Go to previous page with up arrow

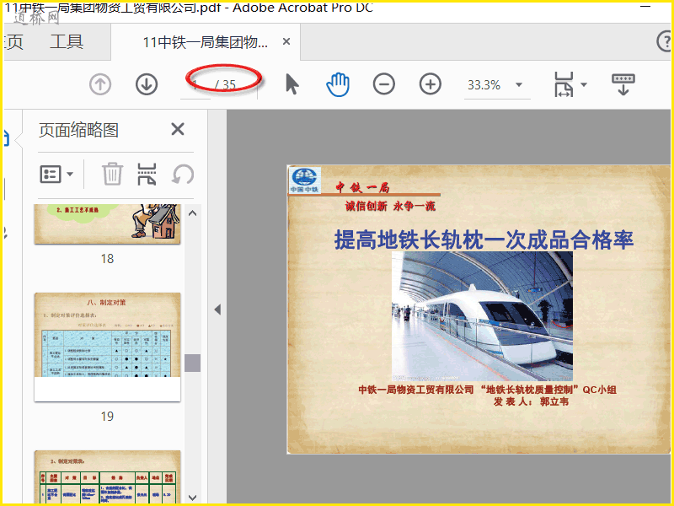pyautogui.click(x=100, y=84)
